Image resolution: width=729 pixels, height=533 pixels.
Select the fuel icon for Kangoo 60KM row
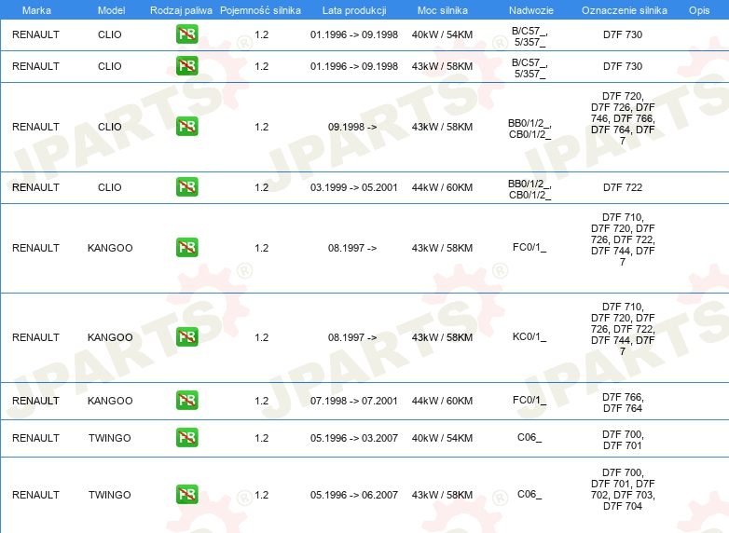pyautogui.click(x=186, y=400)
